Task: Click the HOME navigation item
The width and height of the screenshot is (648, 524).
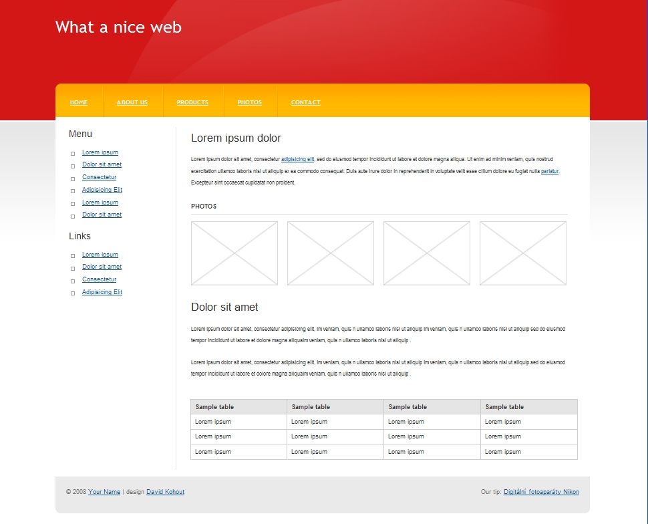Action: (79, 102)
